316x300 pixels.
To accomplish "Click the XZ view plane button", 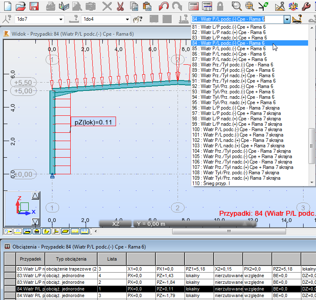I will click(x=116, y=224).
